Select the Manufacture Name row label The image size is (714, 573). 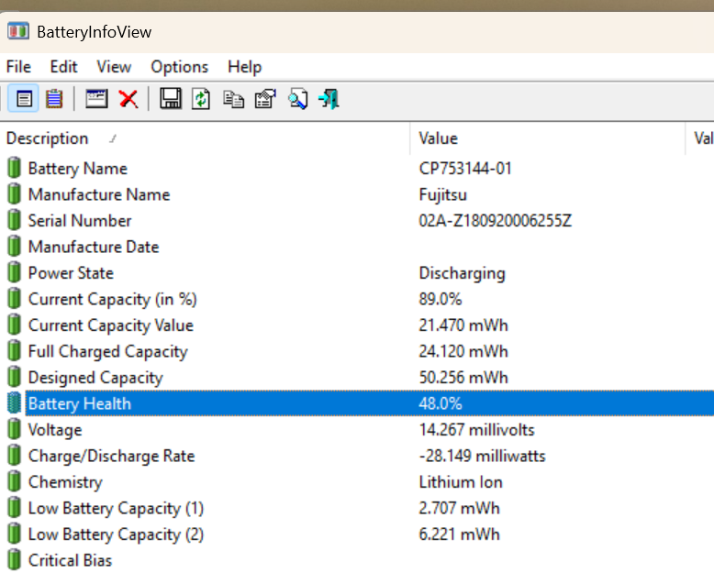pos(99,194)
